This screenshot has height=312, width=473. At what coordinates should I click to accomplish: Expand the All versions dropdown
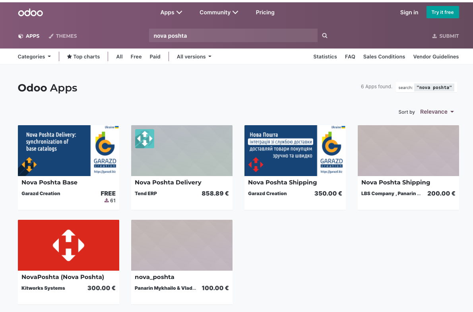194,56
